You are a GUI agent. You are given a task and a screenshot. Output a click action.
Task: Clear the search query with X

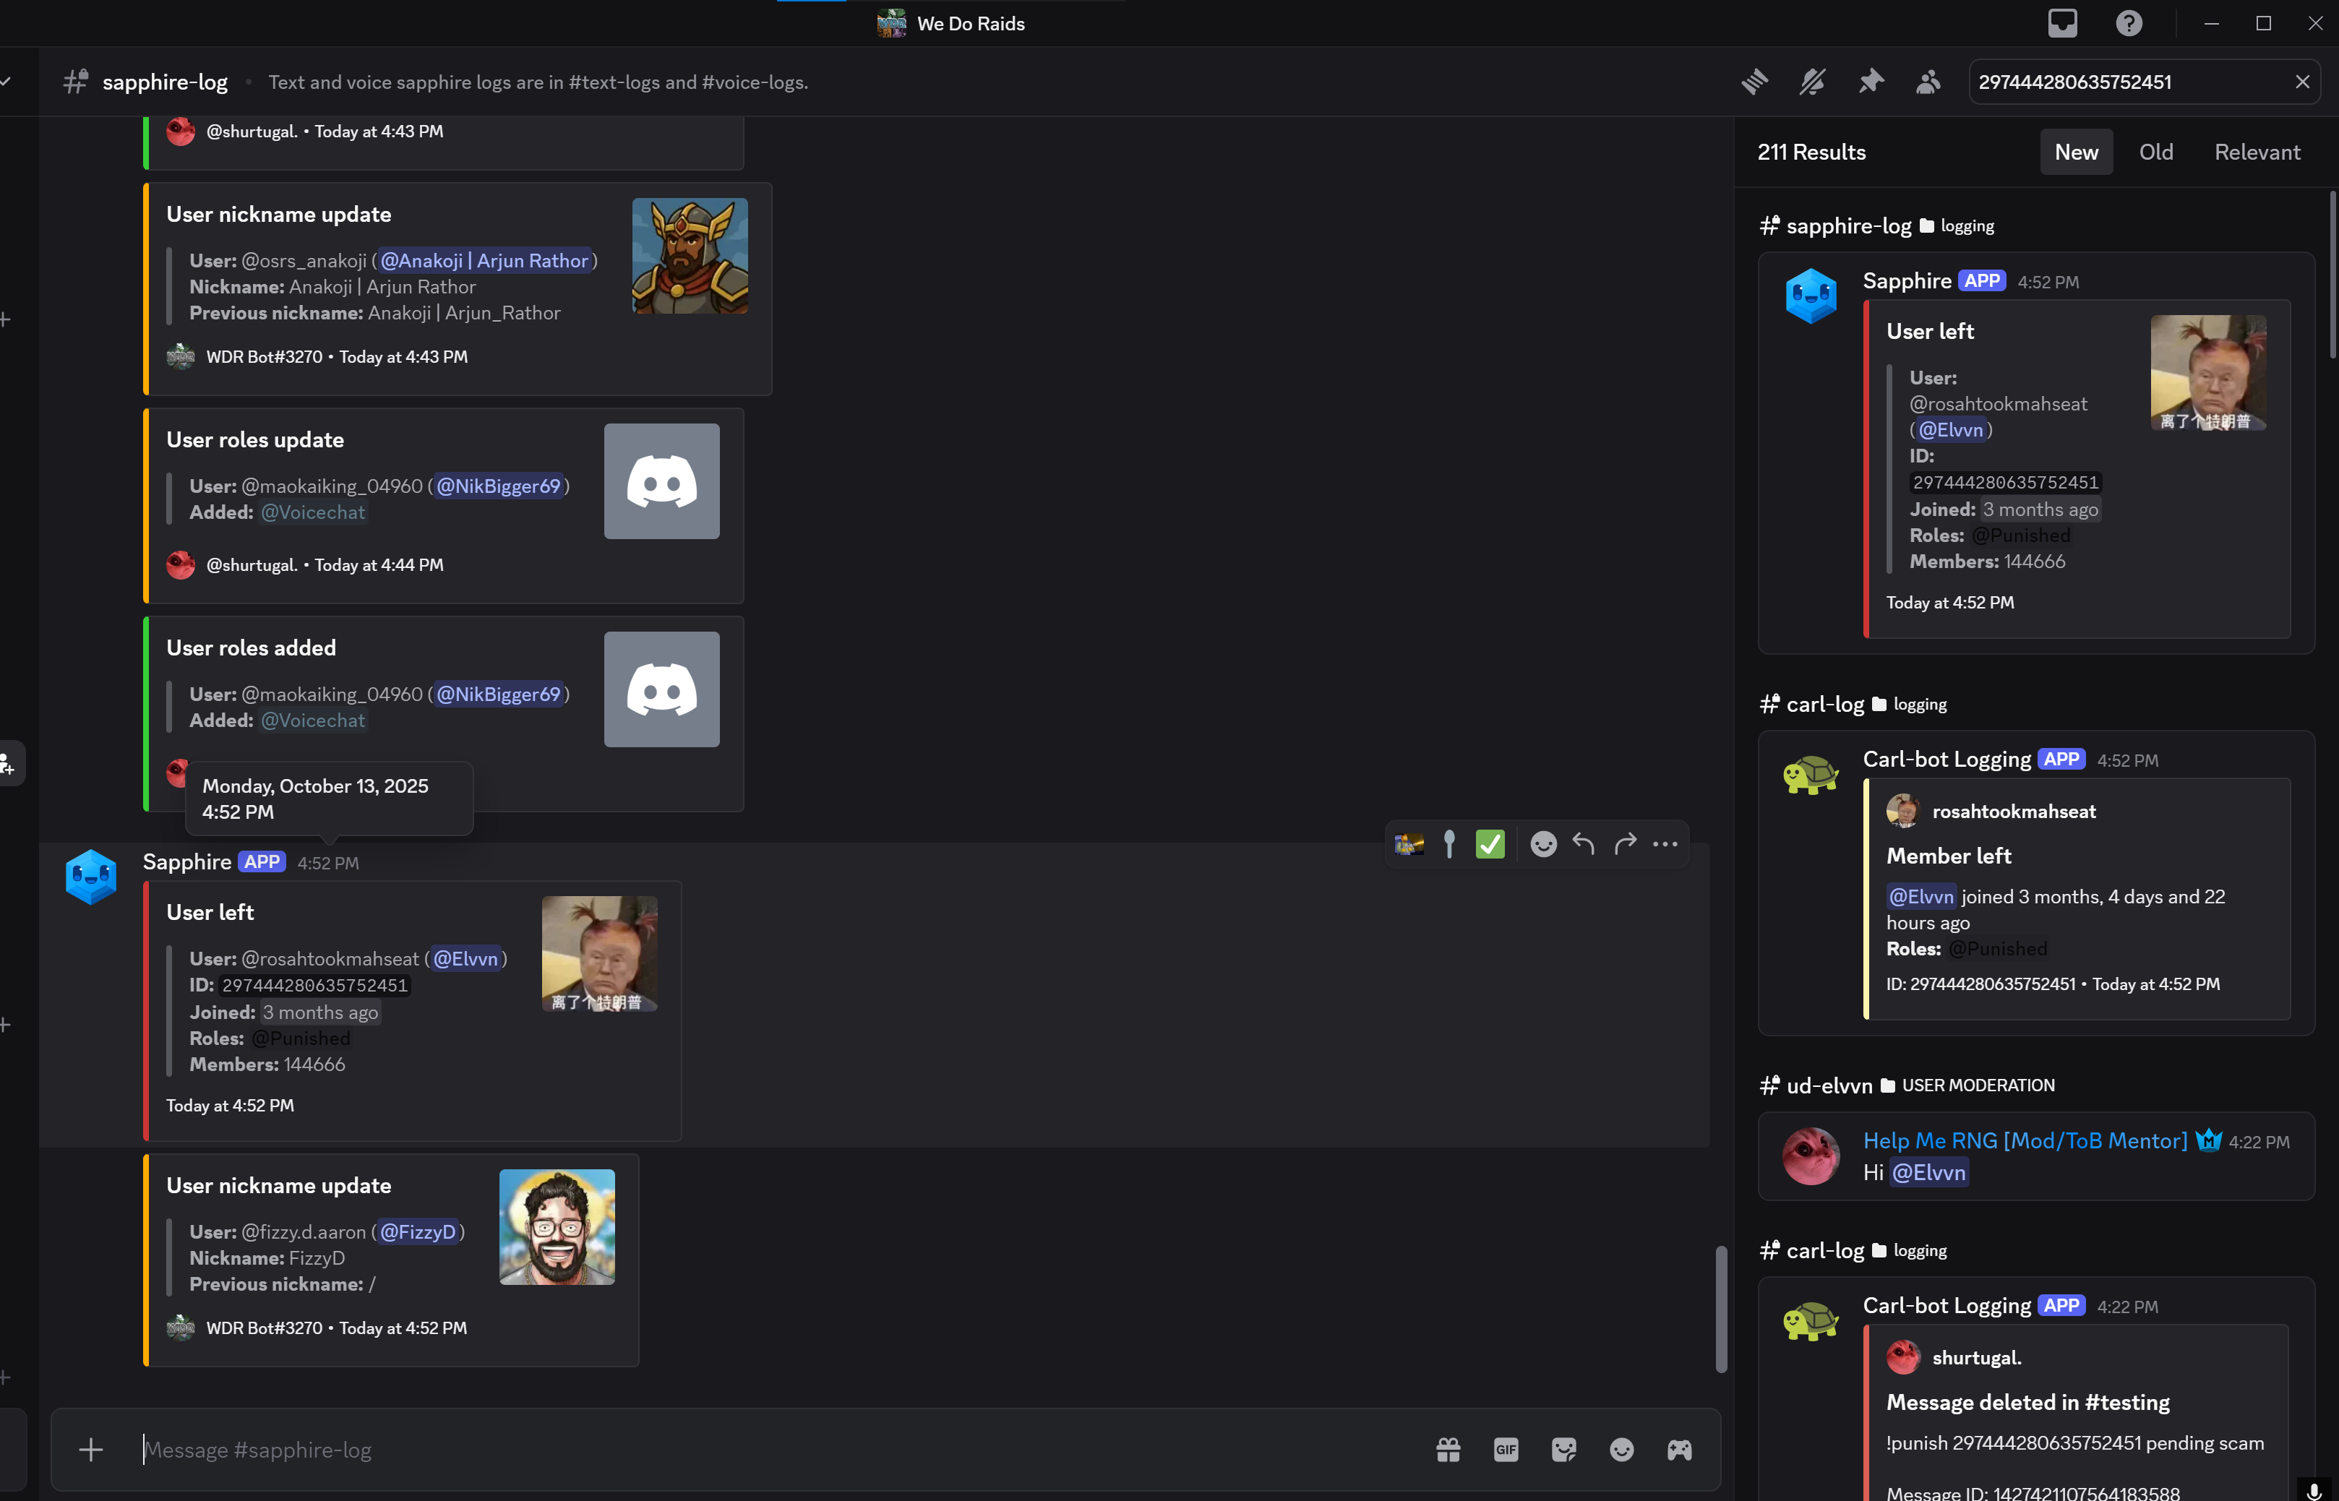[x=2302, y=82]
